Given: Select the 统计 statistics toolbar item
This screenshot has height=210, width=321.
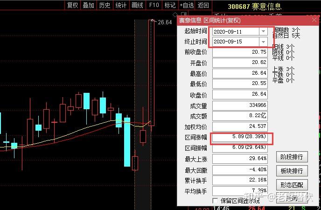Looking at the screenshot, I should pyautogui.click(x=121, y=5).
